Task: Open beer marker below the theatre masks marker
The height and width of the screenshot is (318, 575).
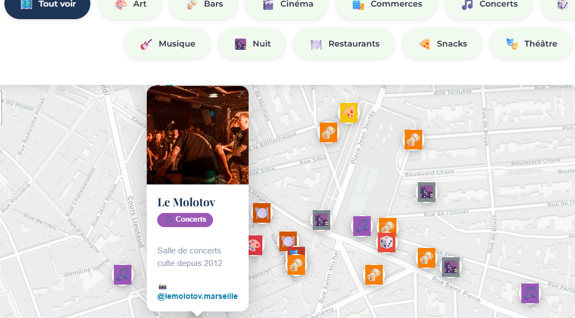Action: [x=296, y=264]
